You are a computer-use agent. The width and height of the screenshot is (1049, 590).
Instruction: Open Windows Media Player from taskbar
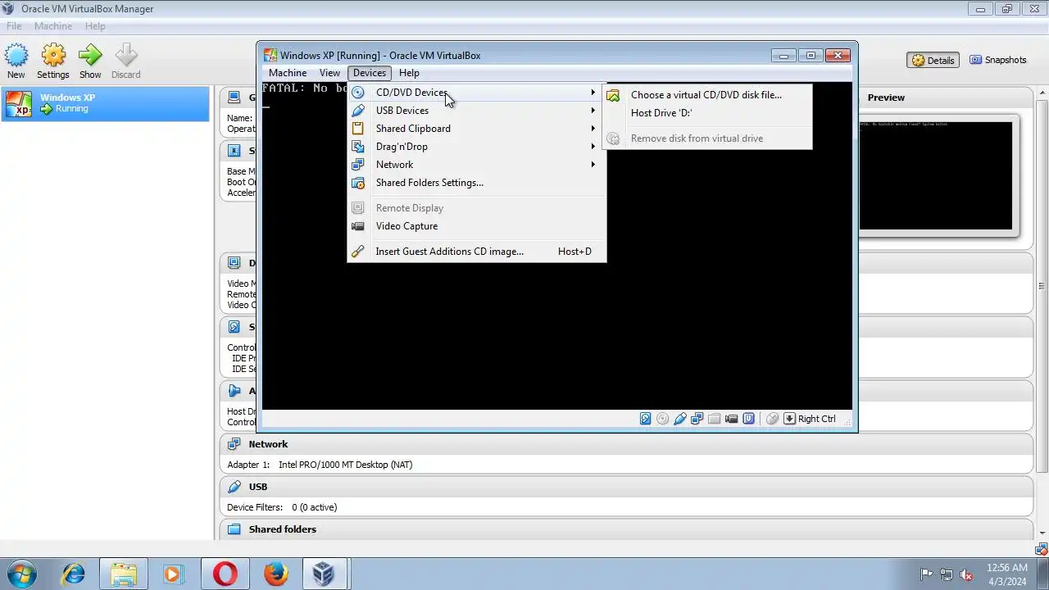click(x=174, y=574)
